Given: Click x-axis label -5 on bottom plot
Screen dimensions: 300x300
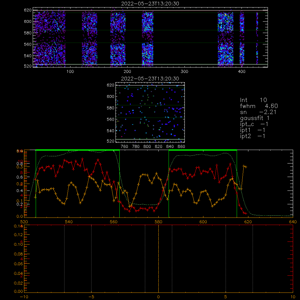Looking at the screenshot, I should click(x=91, y=297).
